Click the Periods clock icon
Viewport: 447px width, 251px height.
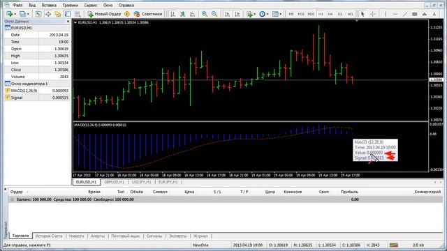click(x=263, y=14)
